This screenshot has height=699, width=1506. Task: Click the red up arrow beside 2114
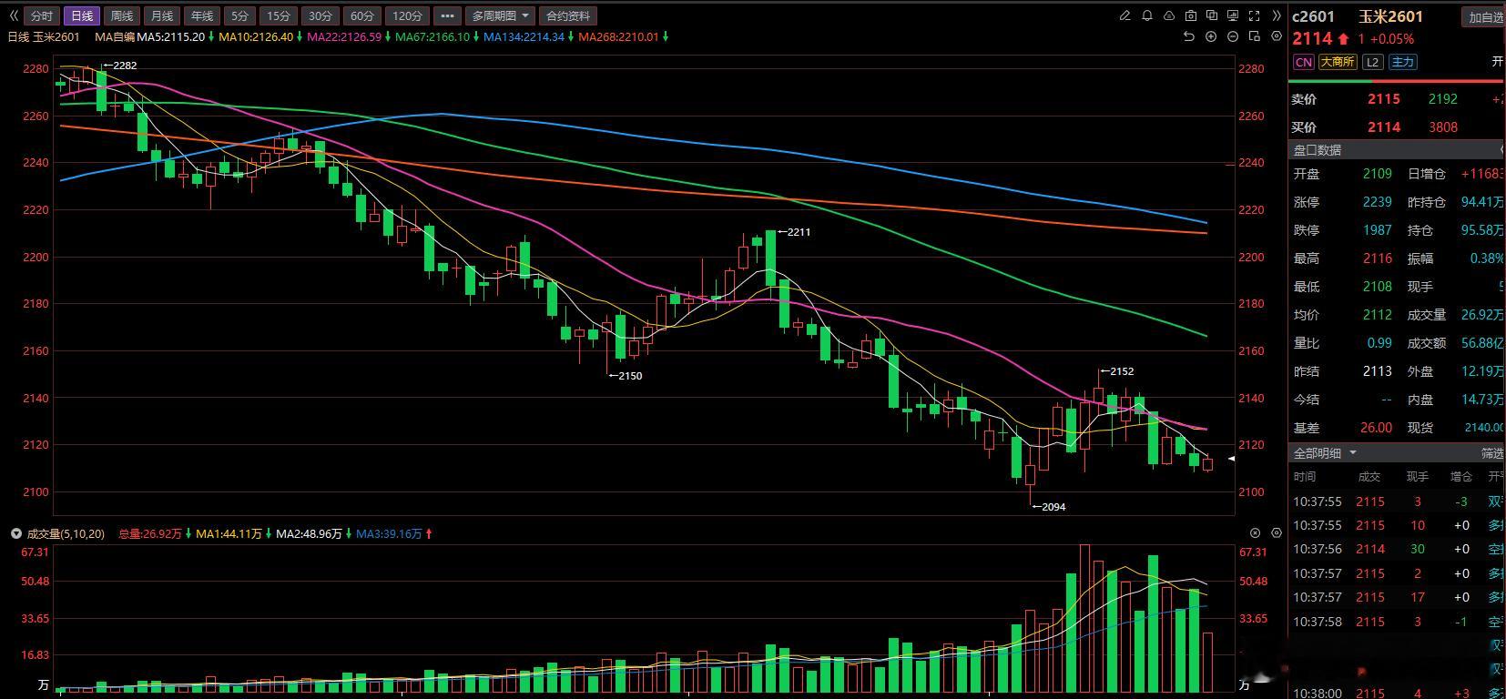[x=1344, y=39]
